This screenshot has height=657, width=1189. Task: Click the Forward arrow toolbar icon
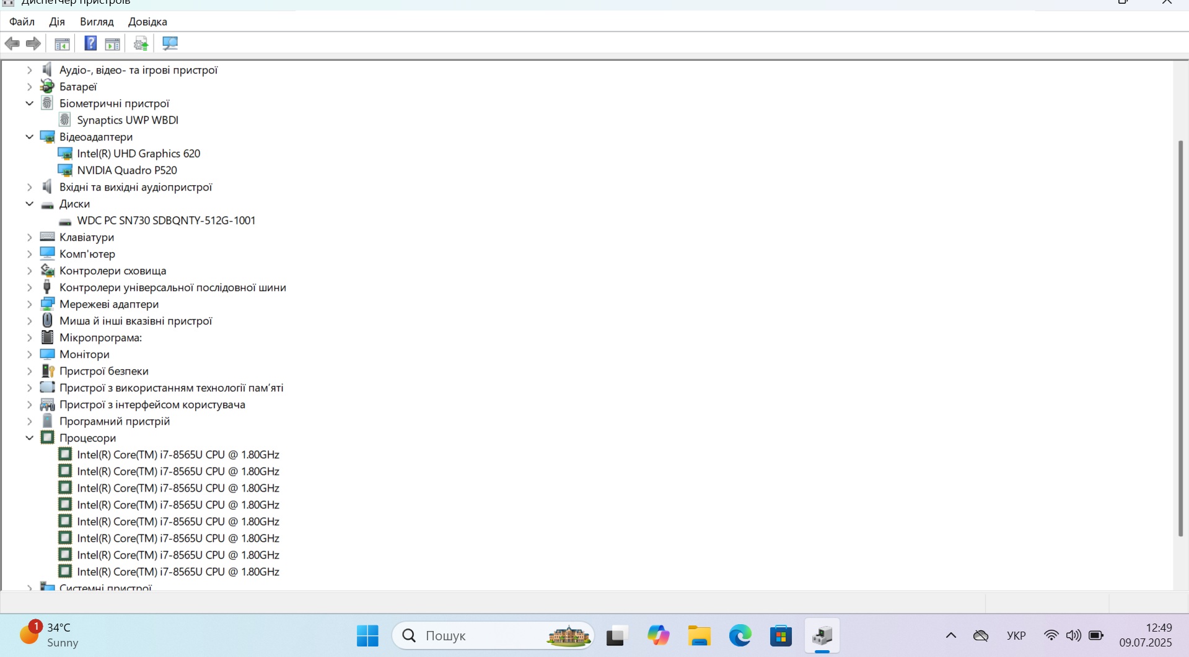33,43
